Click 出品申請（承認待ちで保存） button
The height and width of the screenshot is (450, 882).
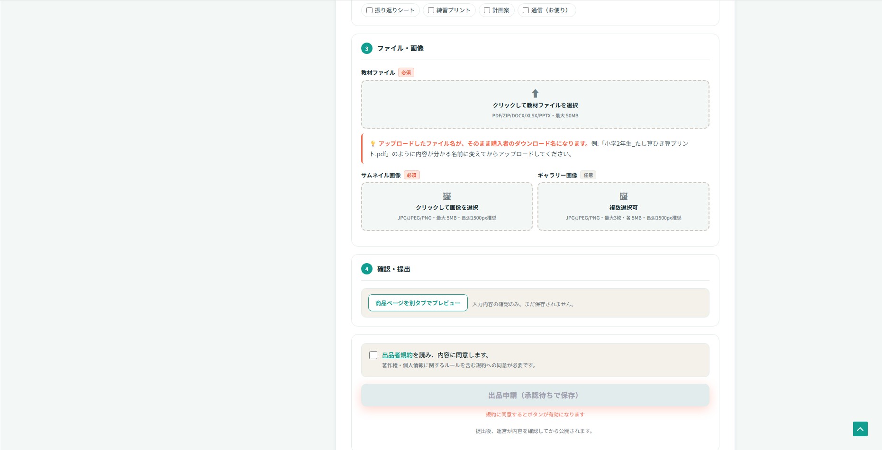pyautogui.click(x=535, y=395)
